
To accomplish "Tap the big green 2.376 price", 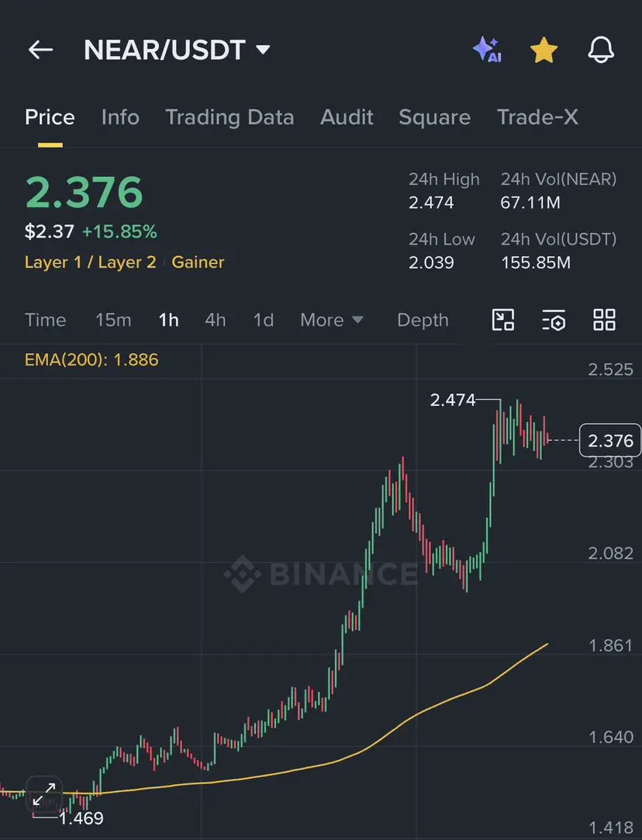I will [84, 192].
